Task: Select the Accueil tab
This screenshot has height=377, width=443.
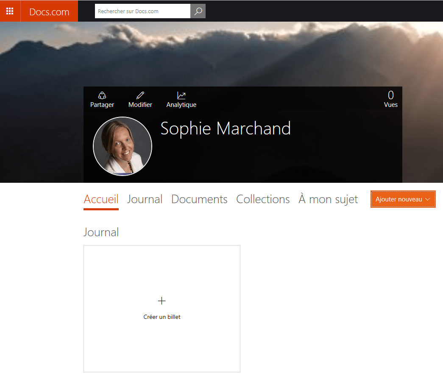Action: click(101, 199)
